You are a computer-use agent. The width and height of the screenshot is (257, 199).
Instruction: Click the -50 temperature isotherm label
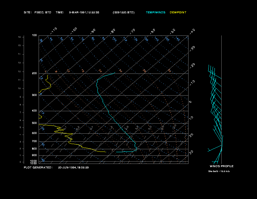[x=173, y=31]
